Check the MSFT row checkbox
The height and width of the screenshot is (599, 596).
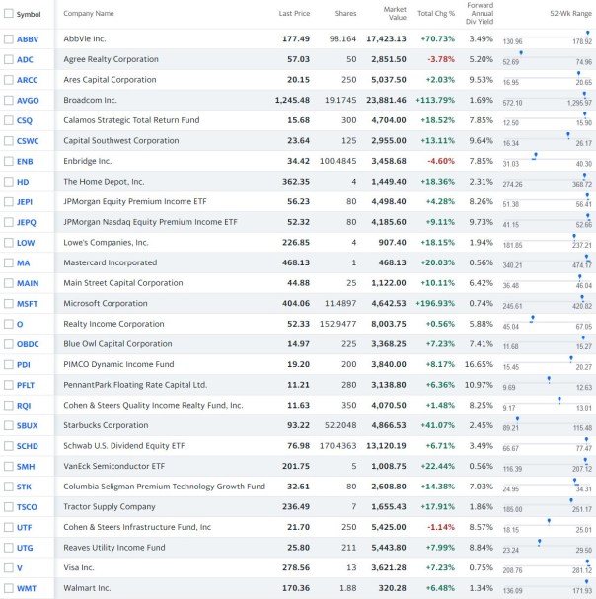9,303
